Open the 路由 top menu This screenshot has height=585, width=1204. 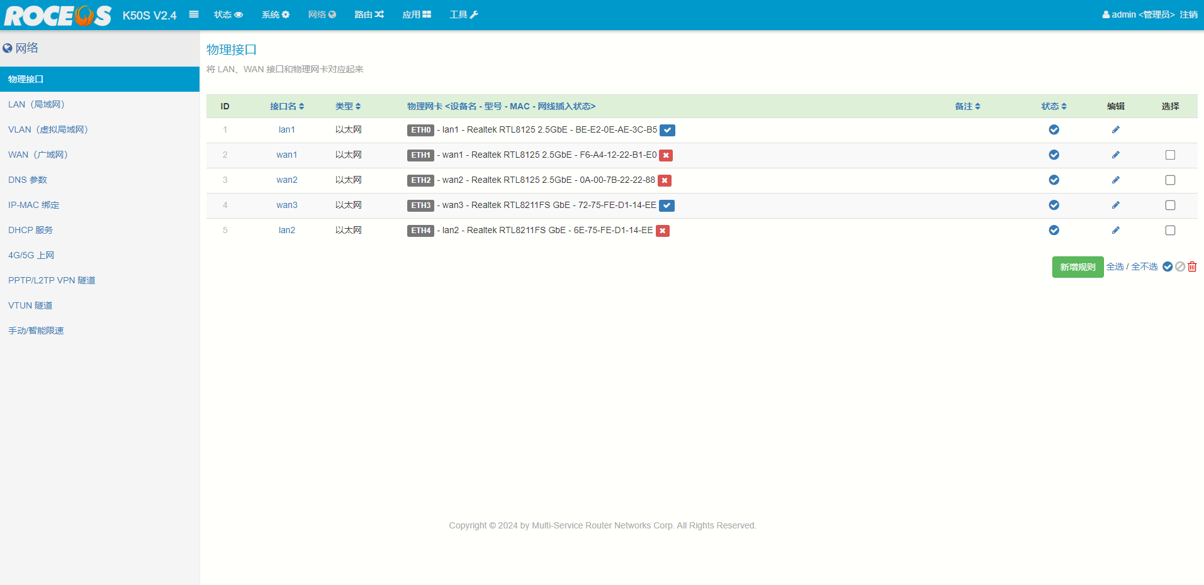369,14
